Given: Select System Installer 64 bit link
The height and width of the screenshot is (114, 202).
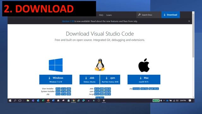Looking at the screenshot, I should point(58,92).
